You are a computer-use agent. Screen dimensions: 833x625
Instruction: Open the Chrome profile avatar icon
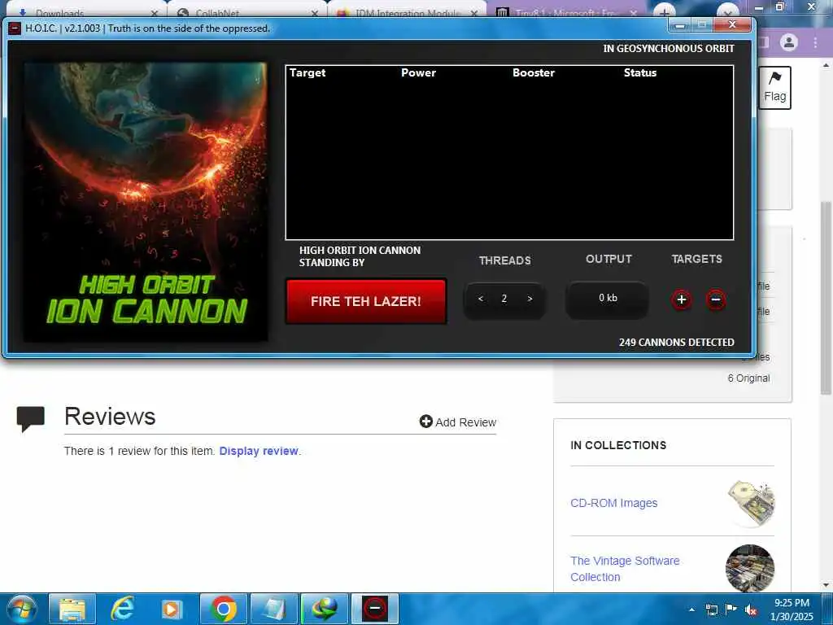789,42
